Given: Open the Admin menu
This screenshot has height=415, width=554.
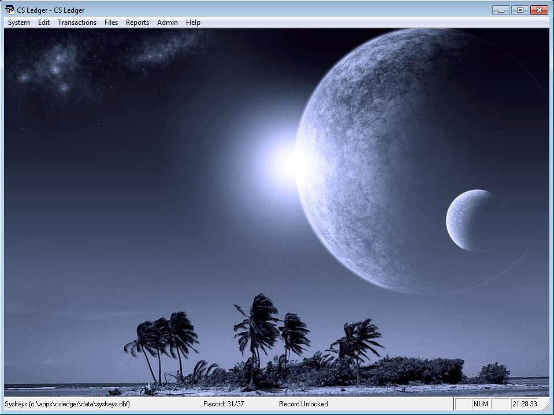Looking at the screenshot, I should coord(167,23).
